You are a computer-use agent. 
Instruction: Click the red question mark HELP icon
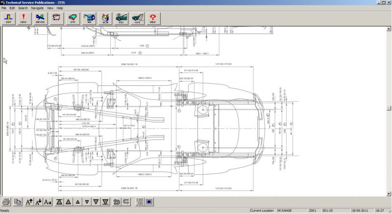[153, 19]
